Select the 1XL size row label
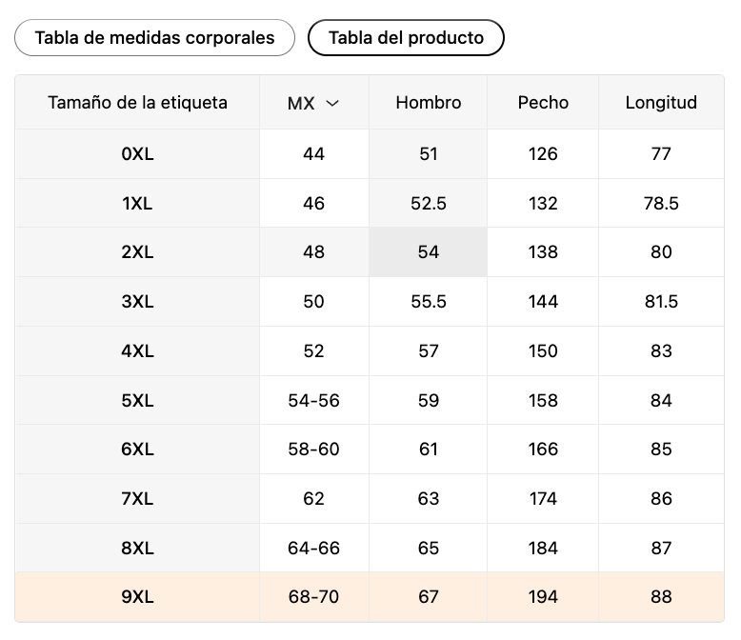 point(137,204)
